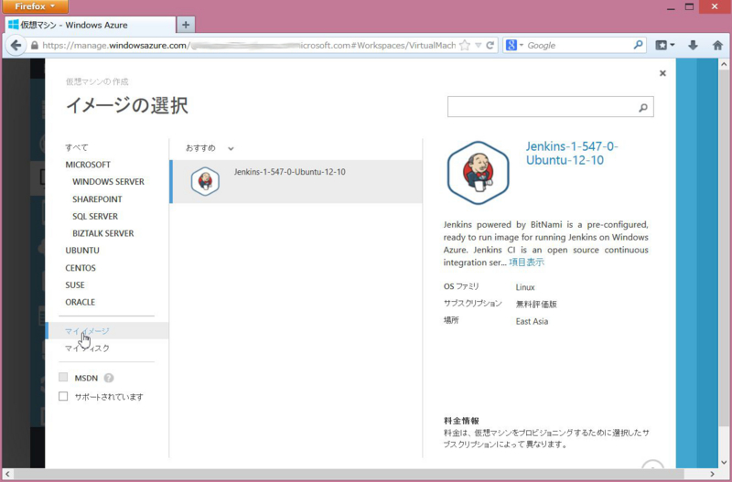Toggle the MSDN checkbox

pos(63,377)
